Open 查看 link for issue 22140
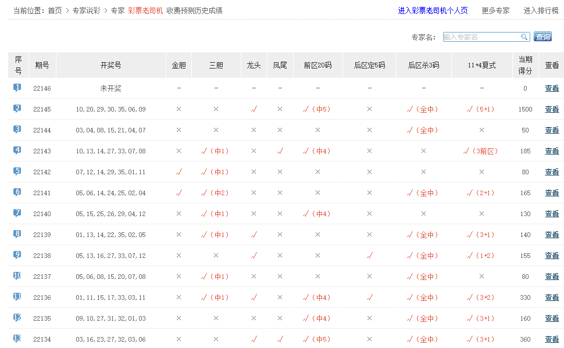The height and width of the screenshot is (348, 564). tap(551, 214)
